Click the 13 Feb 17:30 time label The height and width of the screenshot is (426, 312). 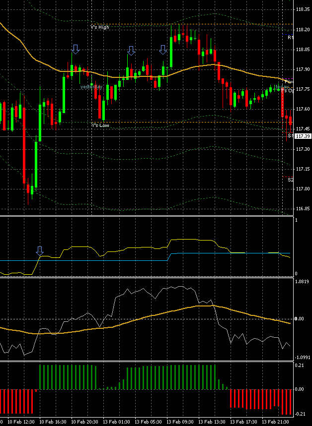click(x=243, y=422)
